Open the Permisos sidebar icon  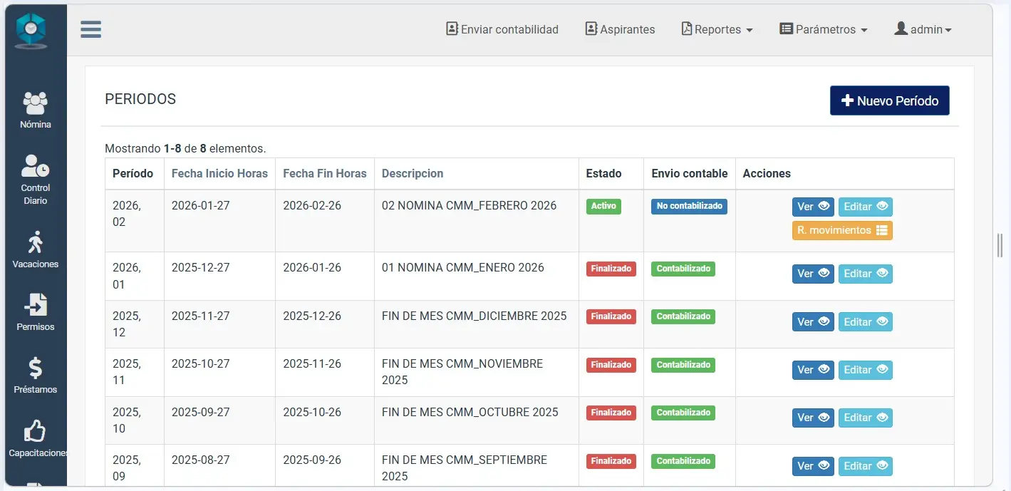click(35, 312)
